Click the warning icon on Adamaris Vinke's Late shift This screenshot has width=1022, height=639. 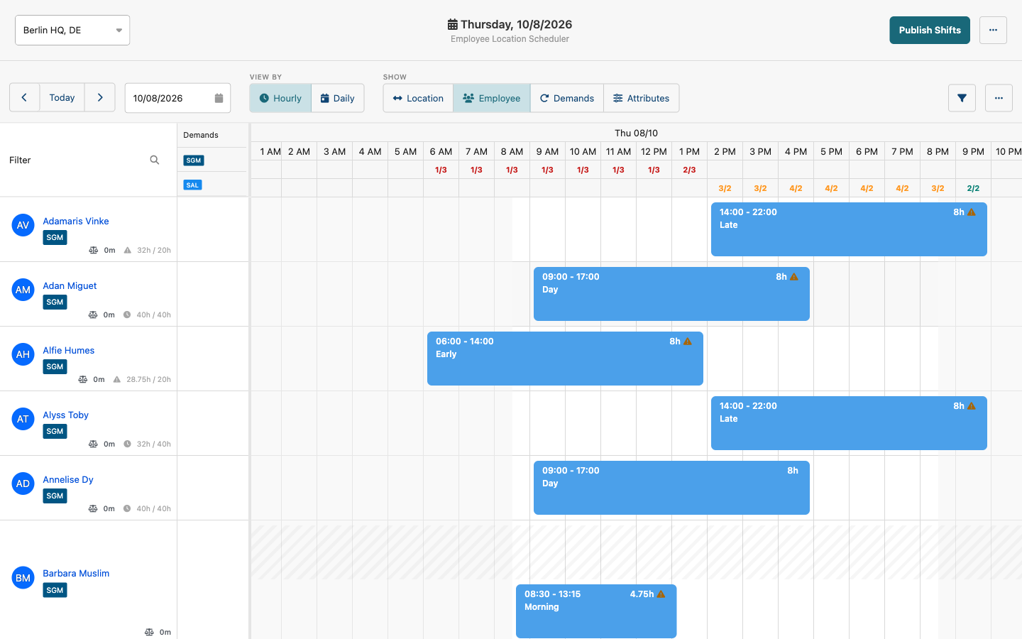(x=972, y=212)
